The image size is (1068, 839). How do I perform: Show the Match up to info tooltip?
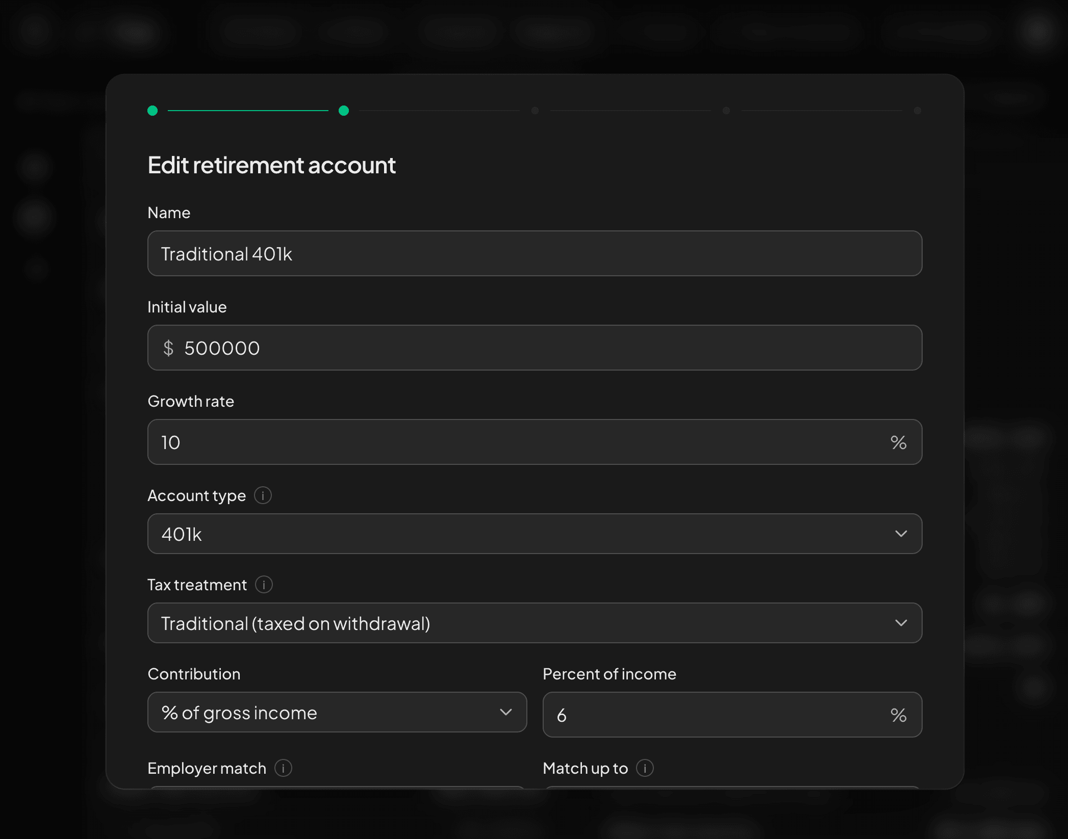(x=645, y=768)
